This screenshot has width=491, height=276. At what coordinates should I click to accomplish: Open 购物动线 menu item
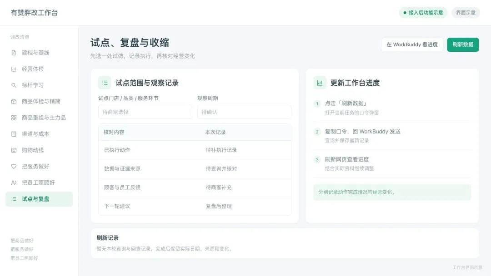[x=39, y=150]
